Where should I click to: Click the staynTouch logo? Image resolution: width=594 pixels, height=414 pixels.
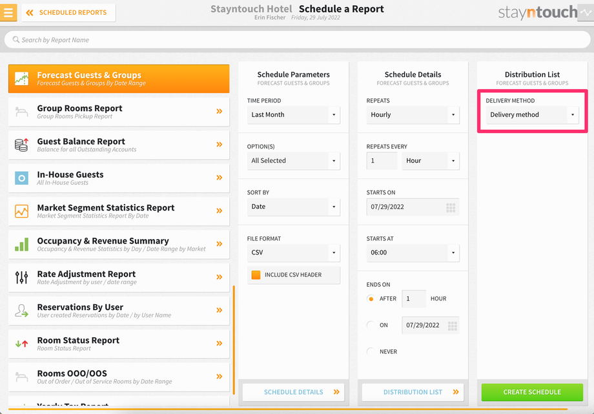coord(538,12)
